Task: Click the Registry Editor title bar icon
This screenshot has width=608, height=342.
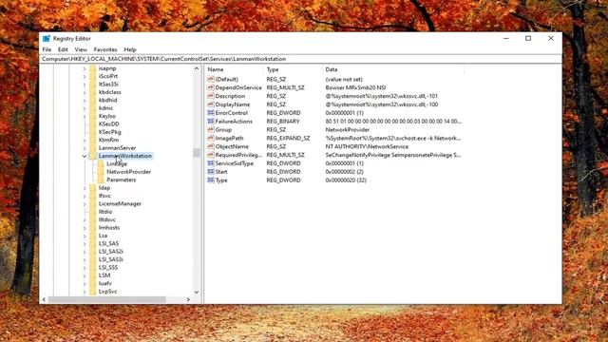Action: point(47,38)
